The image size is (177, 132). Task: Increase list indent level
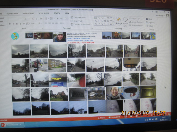tap(62, 18)
